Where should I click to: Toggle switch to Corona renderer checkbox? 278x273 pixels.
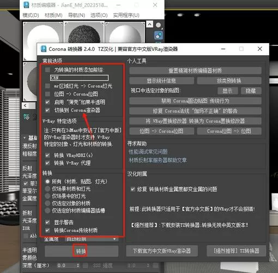(x=47, y=110)
